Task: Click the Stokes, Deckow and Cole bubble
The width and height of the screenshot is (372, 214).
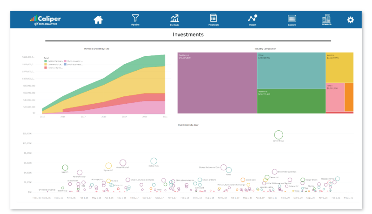Action: tap(224, 167)
